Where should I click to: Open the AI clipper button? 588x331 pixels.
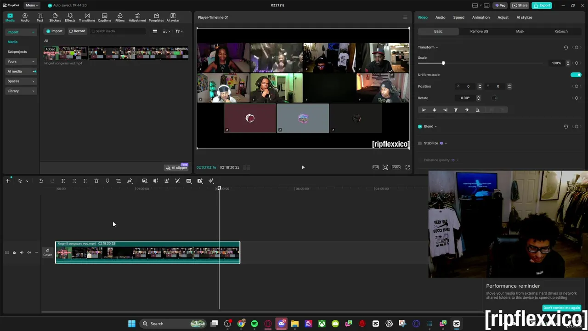[177, 167]
